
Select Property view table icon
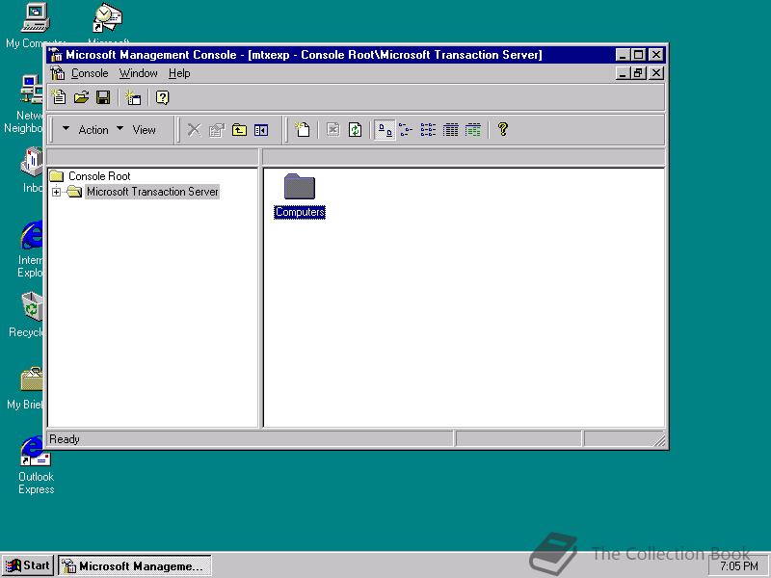pos(450,130)
